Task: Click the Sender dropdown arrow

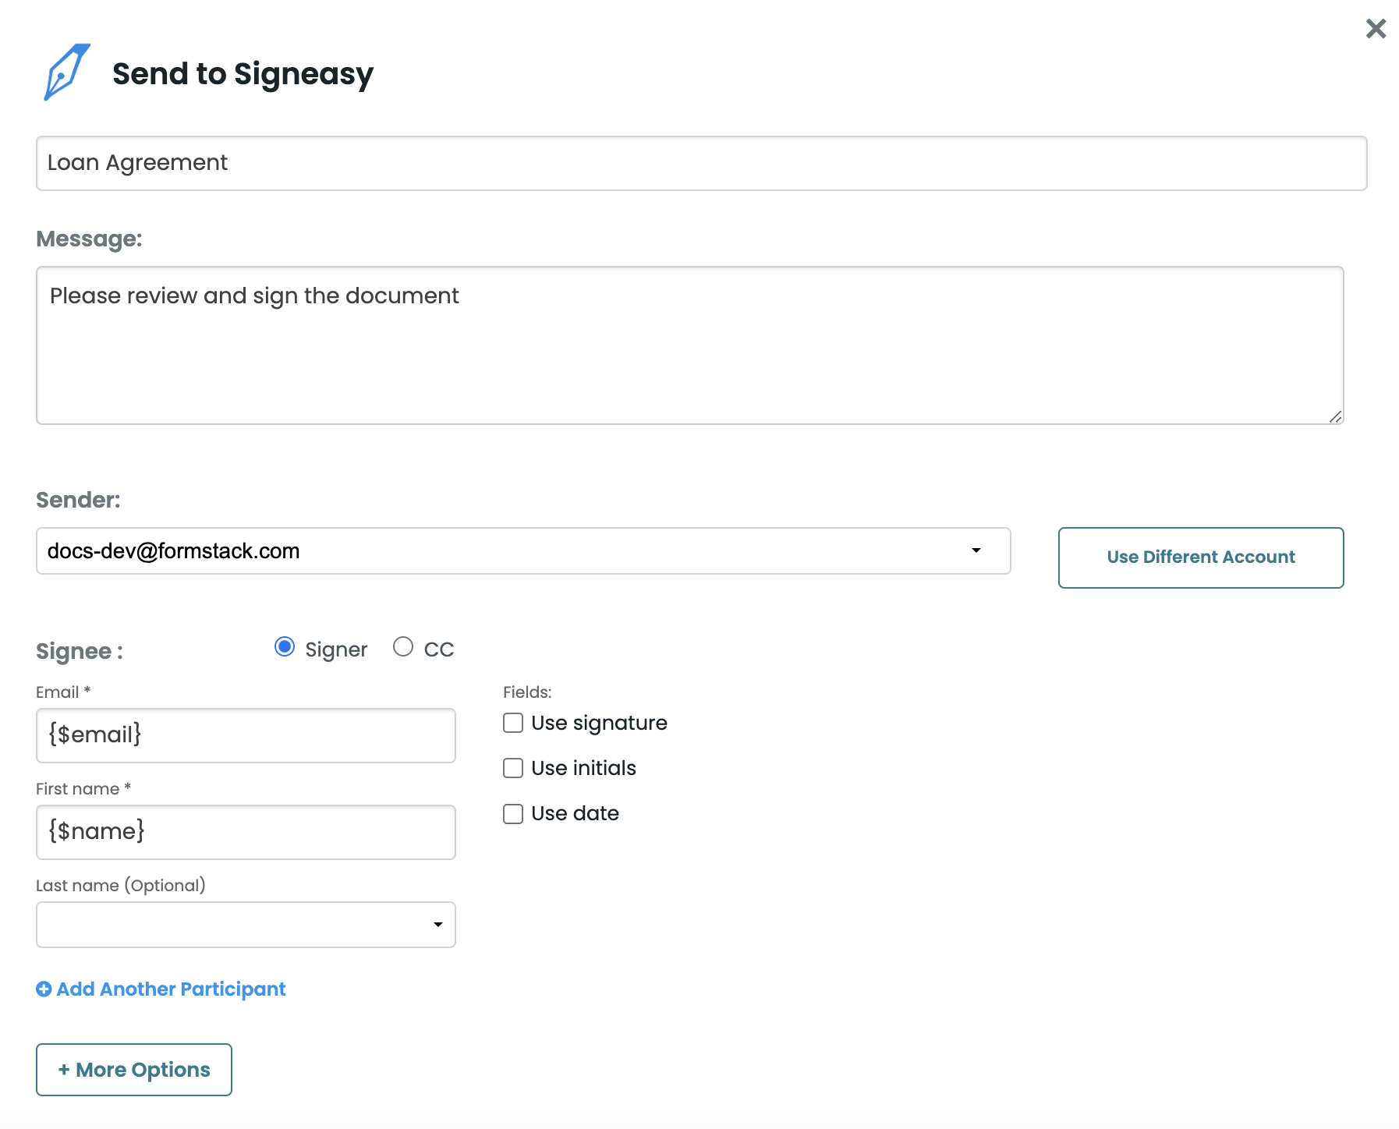Action: click(976, 551)
